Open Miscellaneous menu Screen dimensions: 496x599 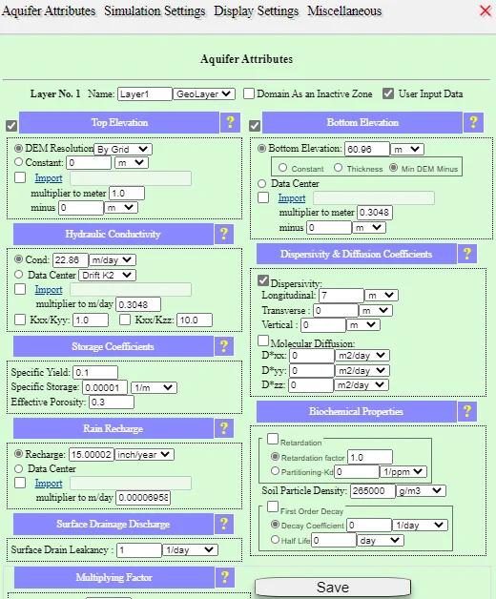(x=344, y=10)
